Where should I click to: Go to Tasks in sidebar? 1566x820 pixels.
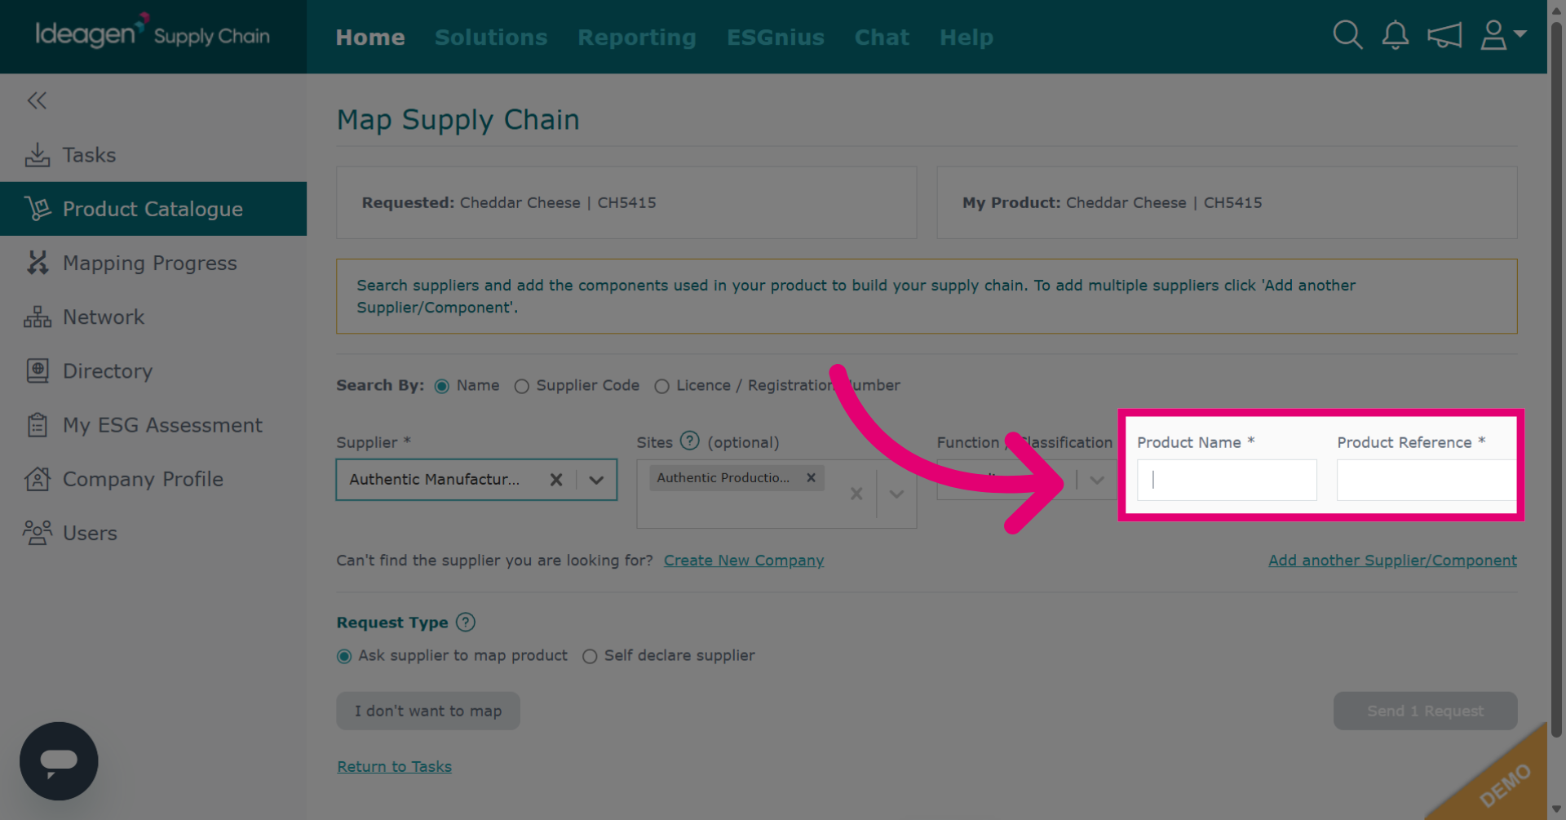click(x=153, y=155)
